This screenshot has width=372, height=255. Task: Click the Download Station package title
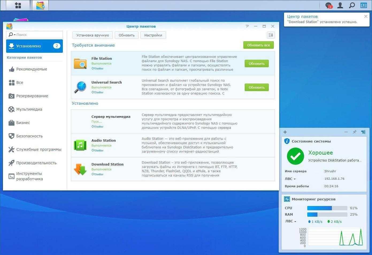click(x=108, y=164)
